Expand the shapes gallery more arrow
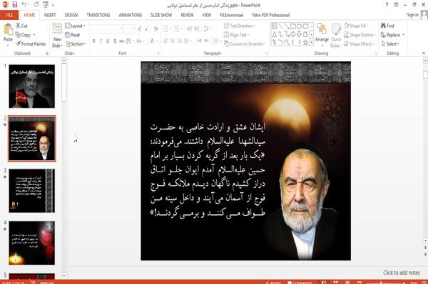 (312, 42)
